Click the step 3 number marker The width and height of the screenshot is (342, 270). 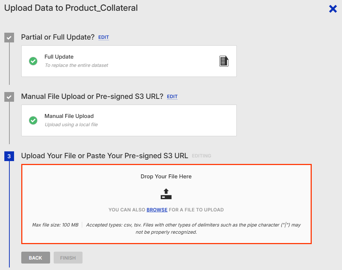9,156
